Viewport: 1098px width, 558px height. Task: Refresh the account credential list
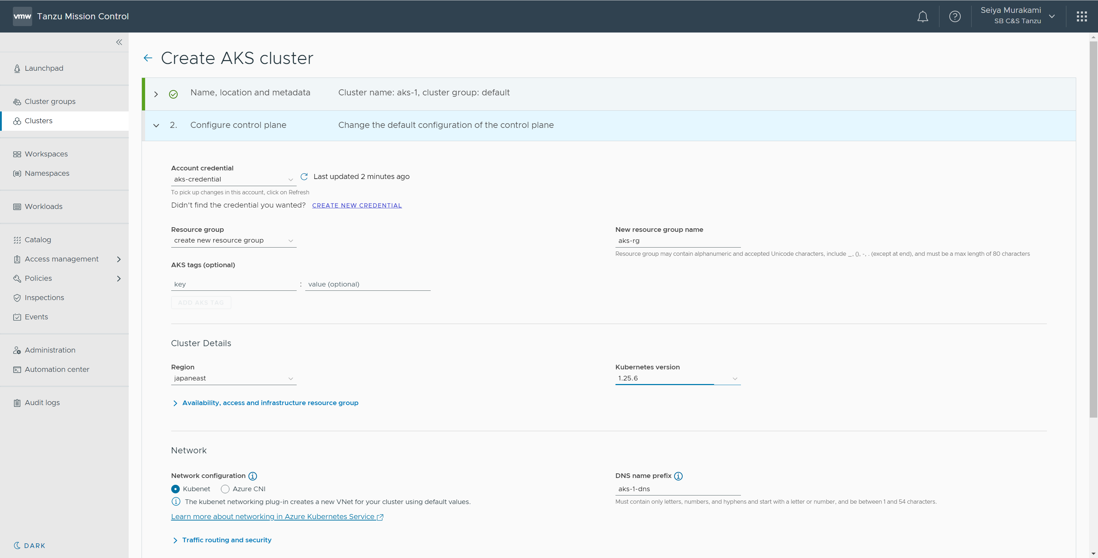pyautogui.click(x=304, y=176)
